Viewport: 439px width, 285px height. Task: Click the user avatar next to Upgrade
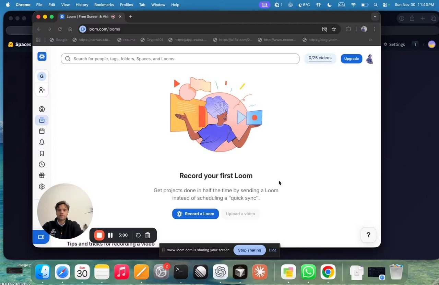pos(370,59)
